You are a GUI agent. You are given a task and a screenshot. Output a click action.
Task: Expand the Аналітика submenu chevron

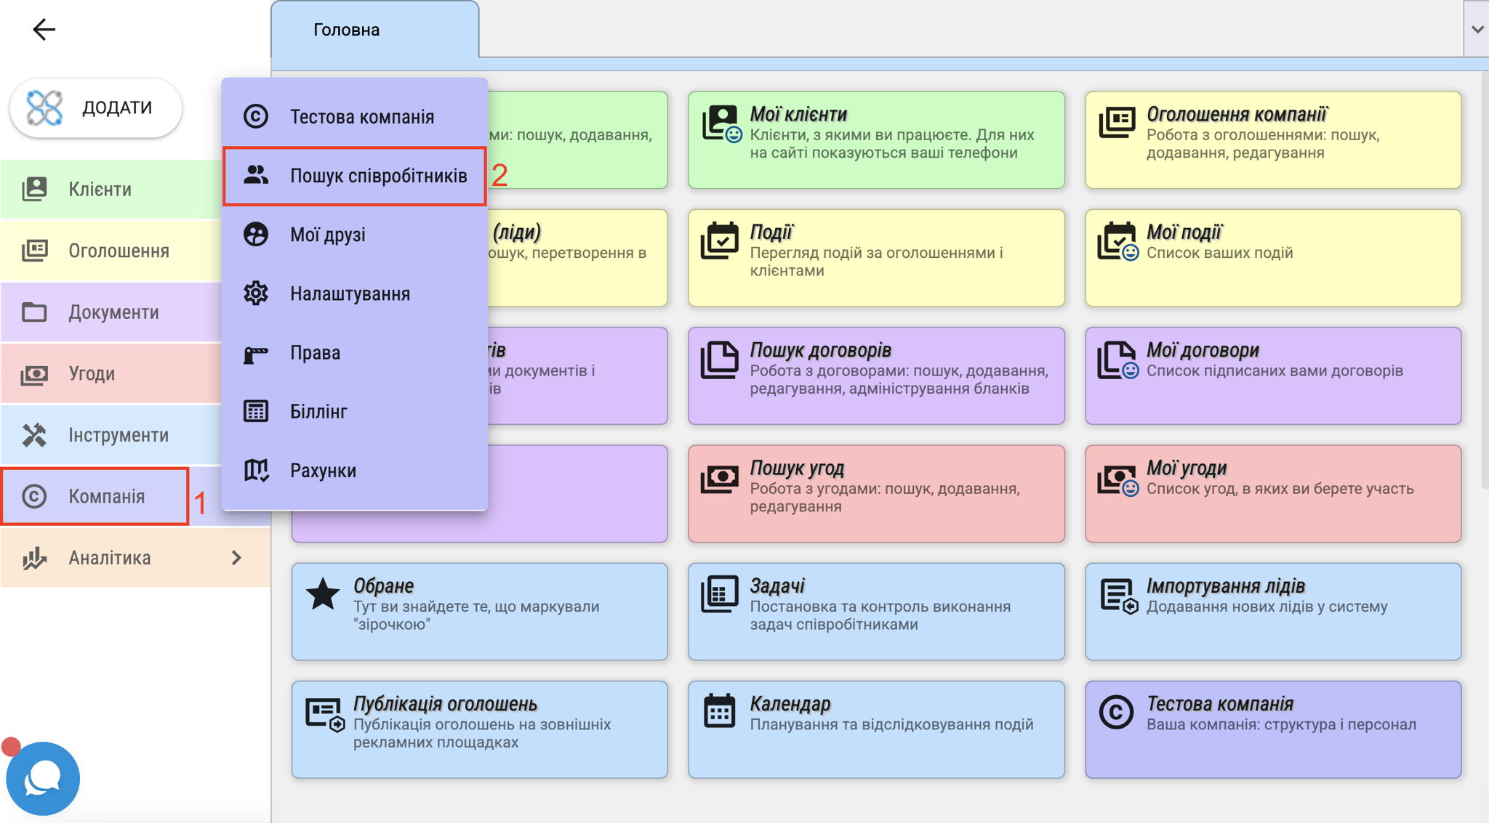236,558
